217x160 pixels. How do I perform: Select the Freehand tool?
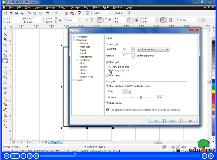pos(5,50)
